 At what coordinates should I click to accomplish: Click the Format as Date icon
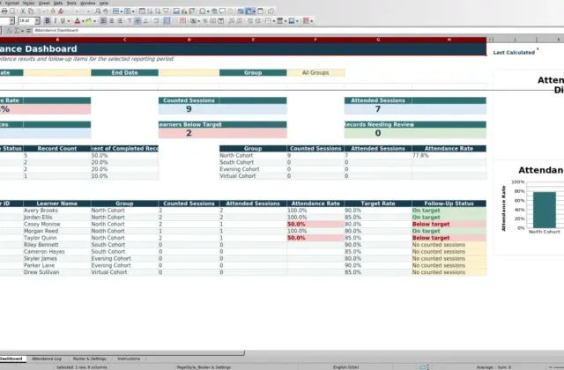click(x=221, y=21)
